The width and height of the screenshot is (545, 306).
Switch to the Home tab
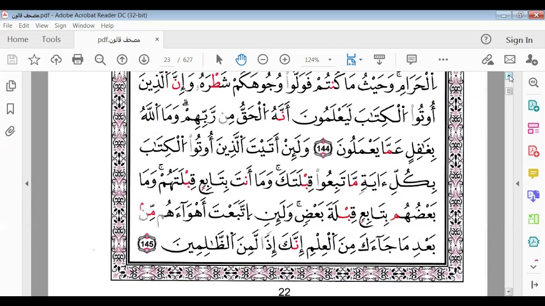[x=18, y=39]
